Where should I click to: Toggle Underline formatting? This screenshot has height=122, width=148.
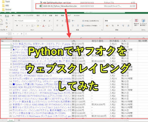coord(27,26)
